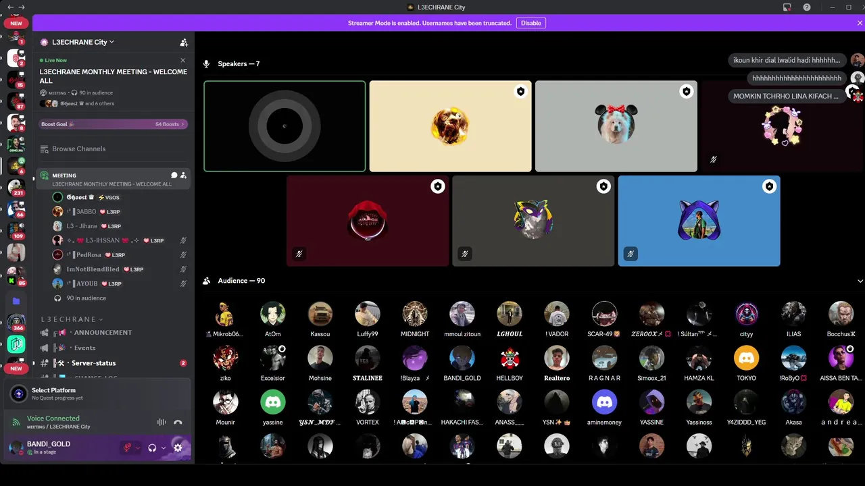Click moderator badge on gray masked speaker tile

tap(603, 186)
